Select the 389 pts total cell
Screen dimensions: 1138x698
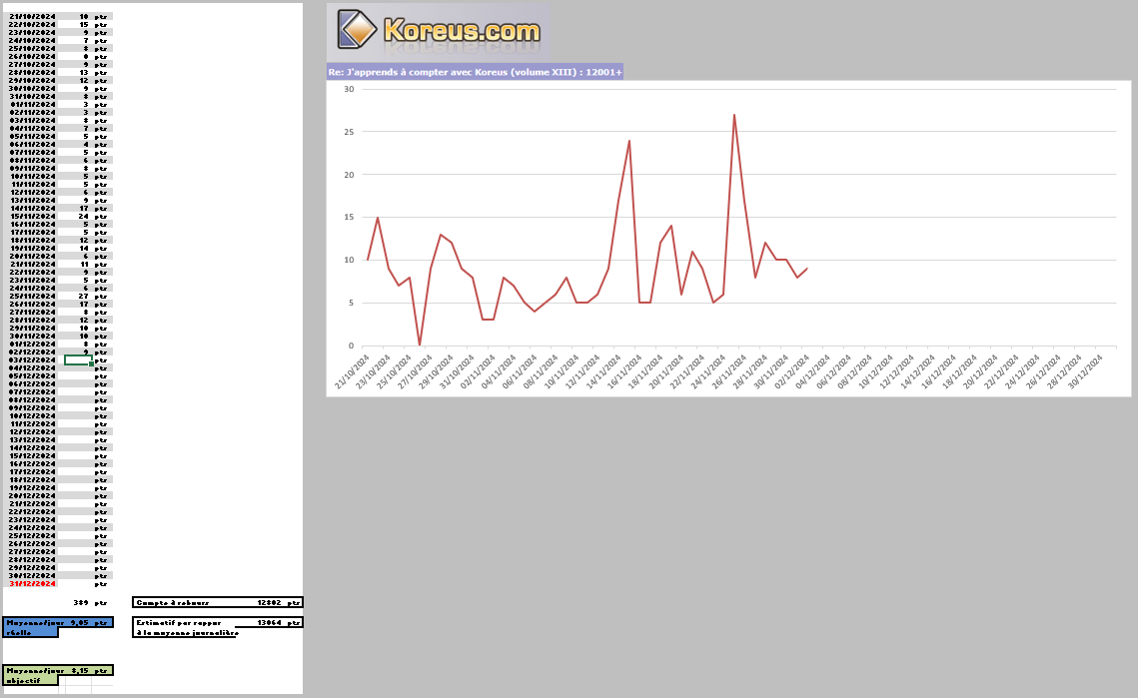pos(82,603)
